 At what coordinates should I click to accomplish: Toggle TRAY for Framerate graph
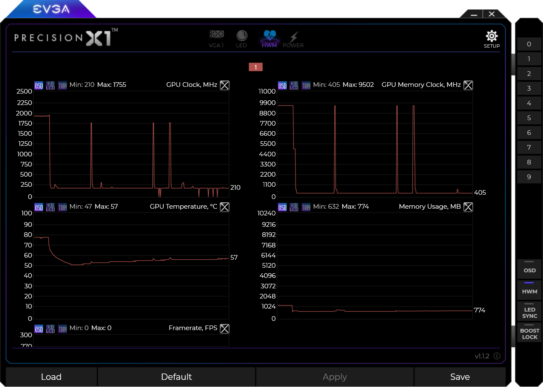pyautogui.click(x=62, y=328)
